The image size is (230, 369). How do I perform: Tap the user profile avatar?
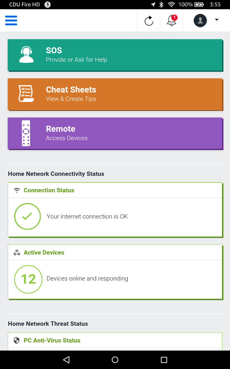point(200,21)
